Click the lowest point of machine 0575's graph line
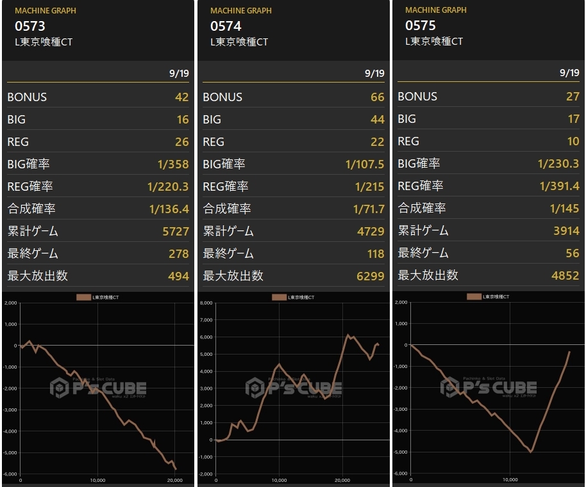This screenshot has width=586, height=487. coord(531,452)
